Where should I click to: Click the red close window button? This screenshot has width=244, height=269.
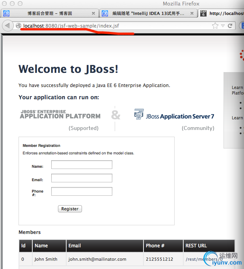pyautogui.click(x=4, y=4)
